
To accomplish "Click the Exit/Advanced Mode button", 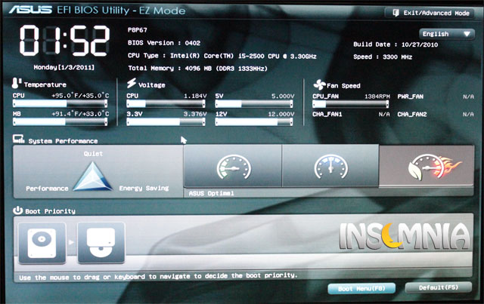I will pyautogui.click(x=431, y=13).
